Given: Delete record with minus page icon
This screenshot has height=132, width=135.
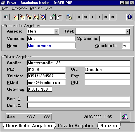Looking at the screenshot, I should point(59,17).
